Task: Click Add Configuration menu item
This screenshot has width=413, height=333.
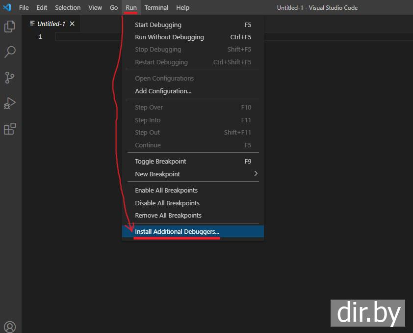Action: (163, 91)
